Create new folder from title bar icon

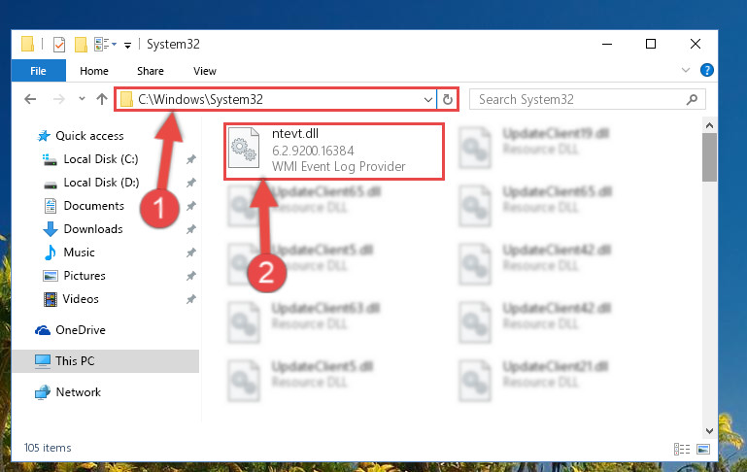81,45
